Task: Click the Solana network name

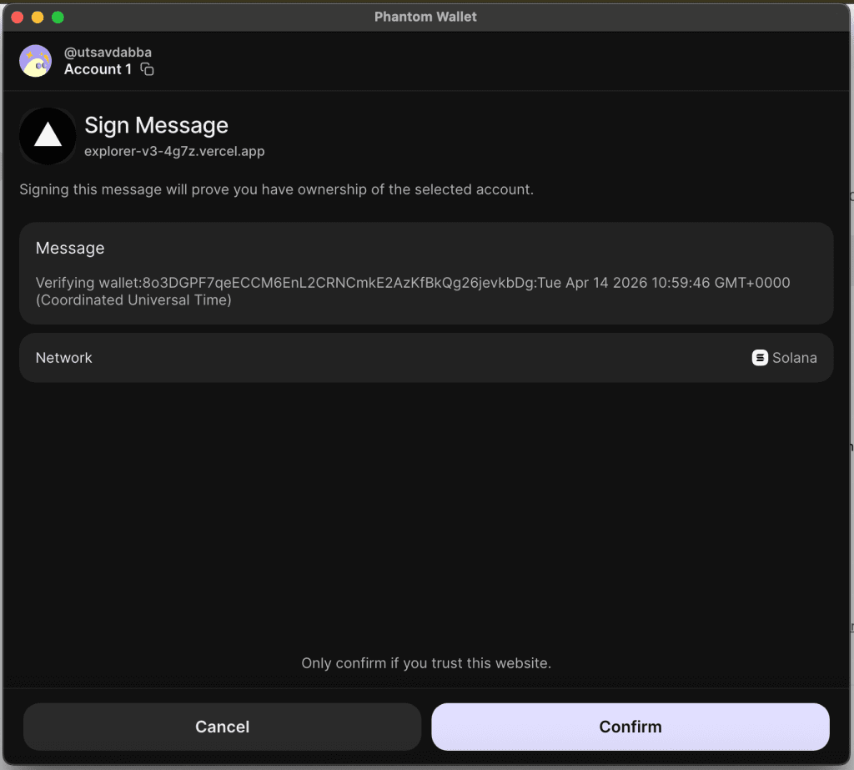Action: 794,358
